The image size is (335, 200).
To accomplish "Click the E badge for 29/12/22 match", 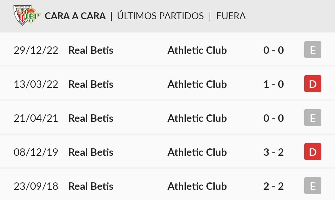I will [x=313, y=50].
